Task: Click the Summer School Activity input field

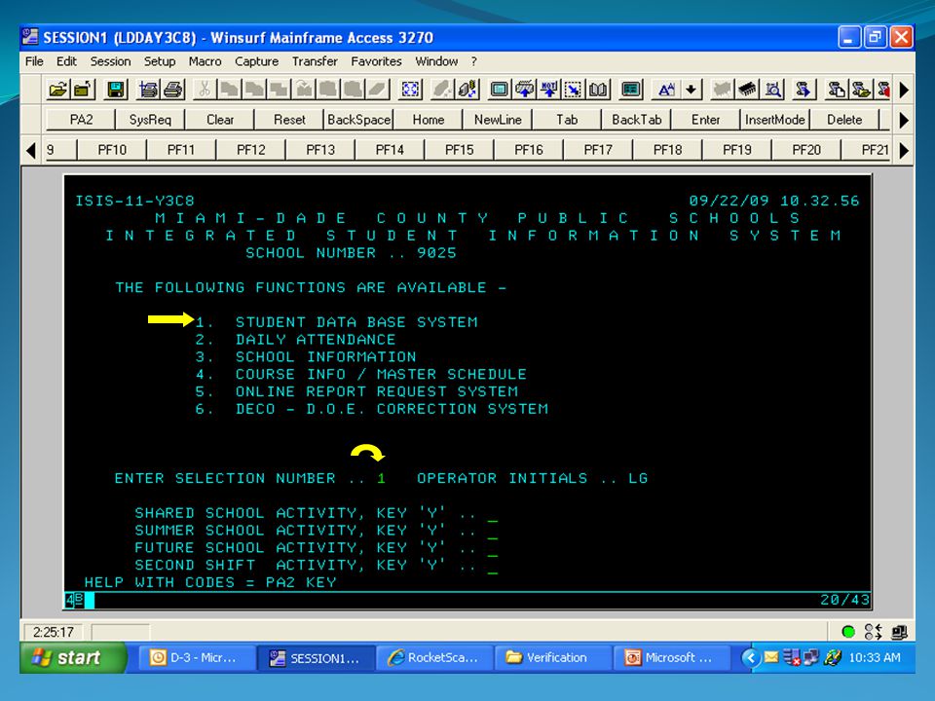Action: point(493,532)
